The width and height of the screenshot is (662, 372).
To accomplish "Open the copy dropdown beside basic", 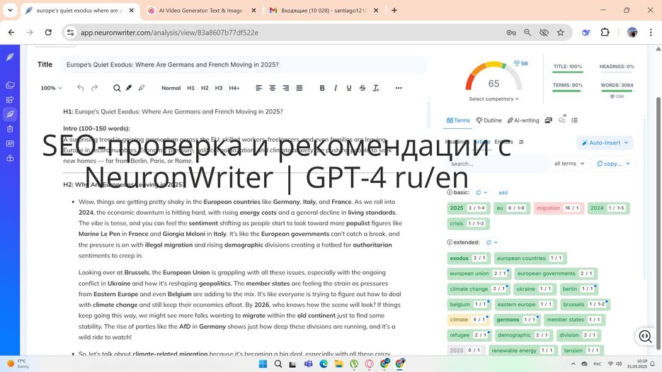I will 481,192.
